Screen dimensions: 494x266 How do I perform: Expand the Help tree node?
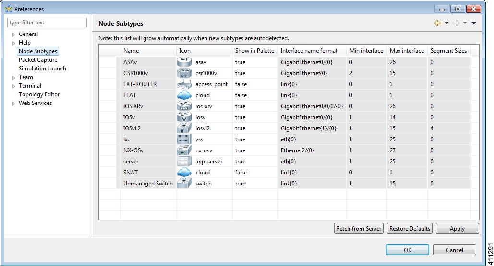(x=13, y=43)
